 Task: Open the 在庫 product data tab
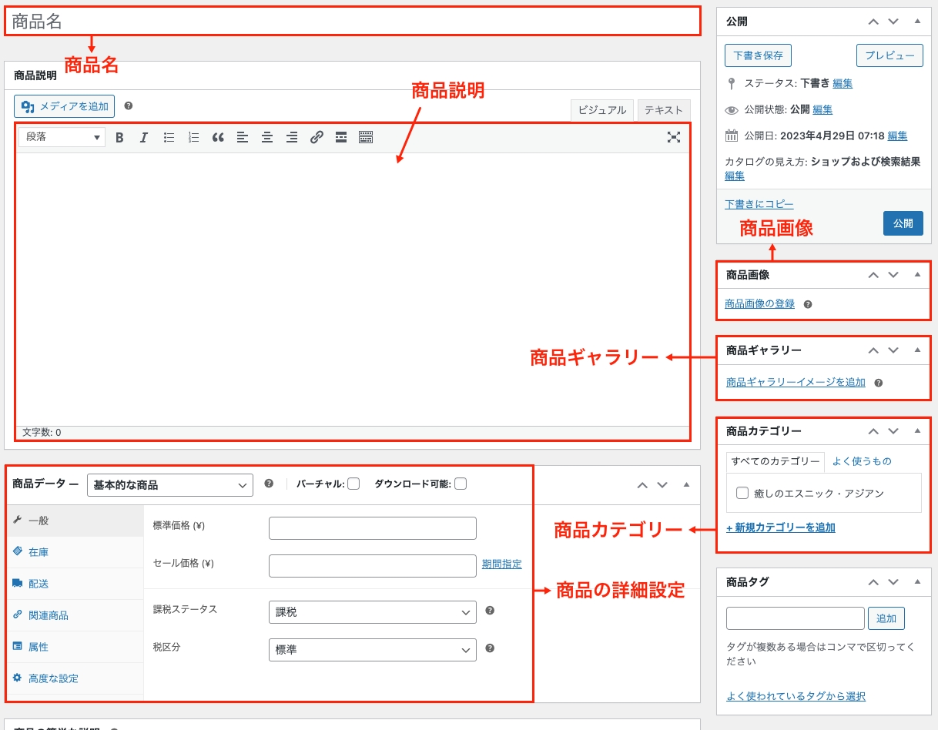pos(39,552)
